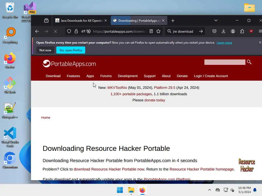Stop loading the page with the X button
The width and height of the screenshot is (262, 196).
[x=56, y=31]
